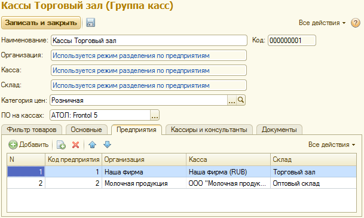Delete row using the red X icon
The width and height of the screenshot is (364, 218).
(75, 145)
